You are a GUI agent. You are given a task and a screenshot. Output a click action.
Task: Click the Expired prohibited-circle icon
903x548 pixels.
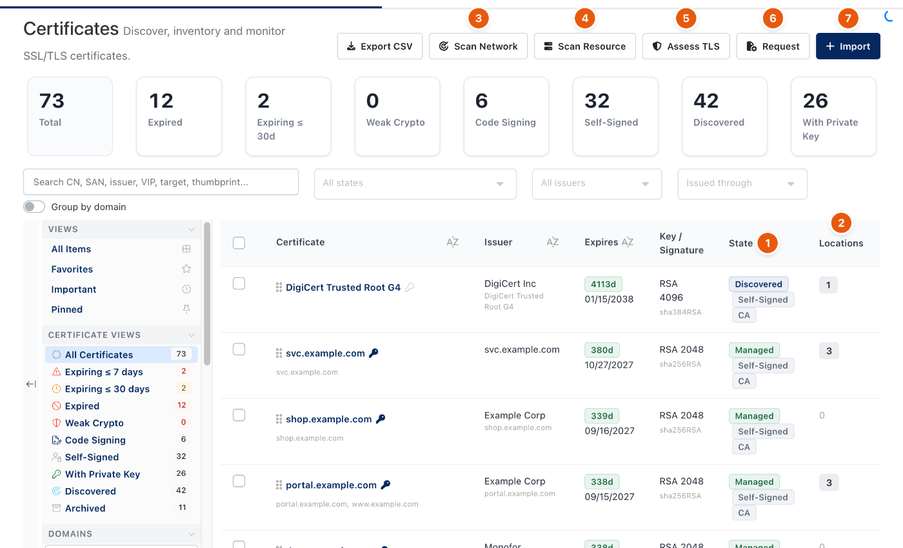tap(56, 406)
